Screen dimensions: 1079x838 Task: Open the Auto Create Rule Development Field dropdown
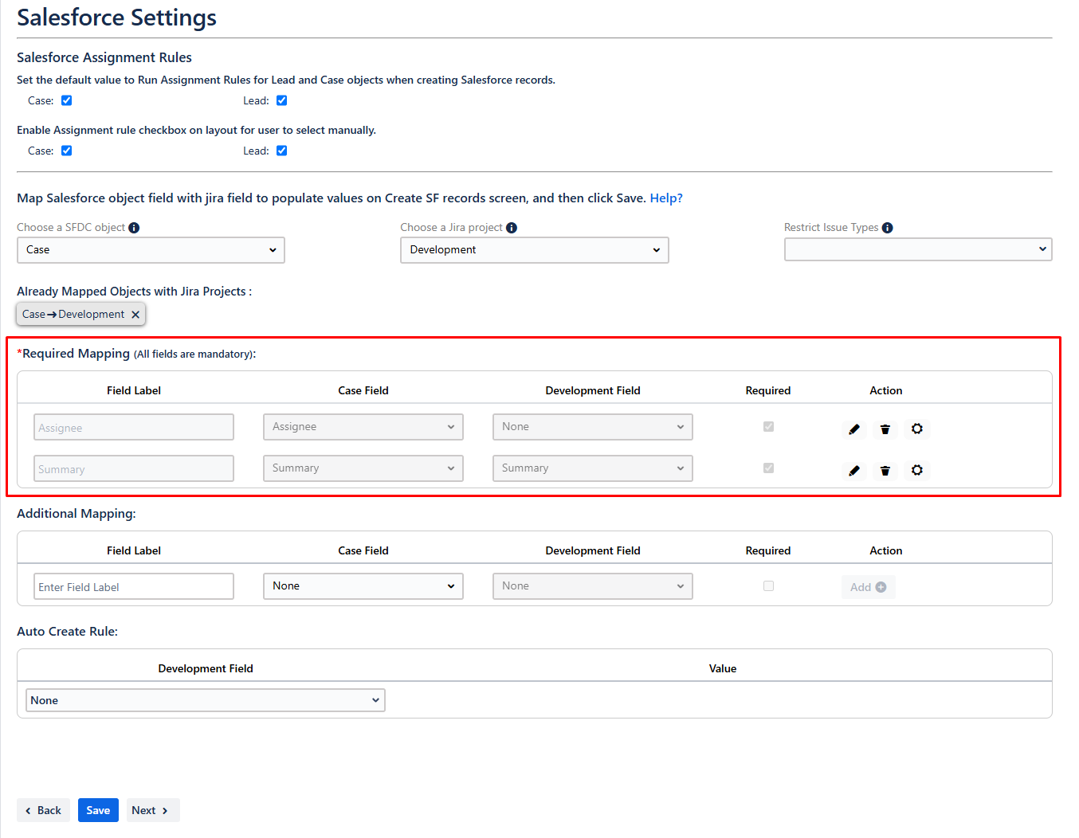pyautogui.click(x=206, y=700)
